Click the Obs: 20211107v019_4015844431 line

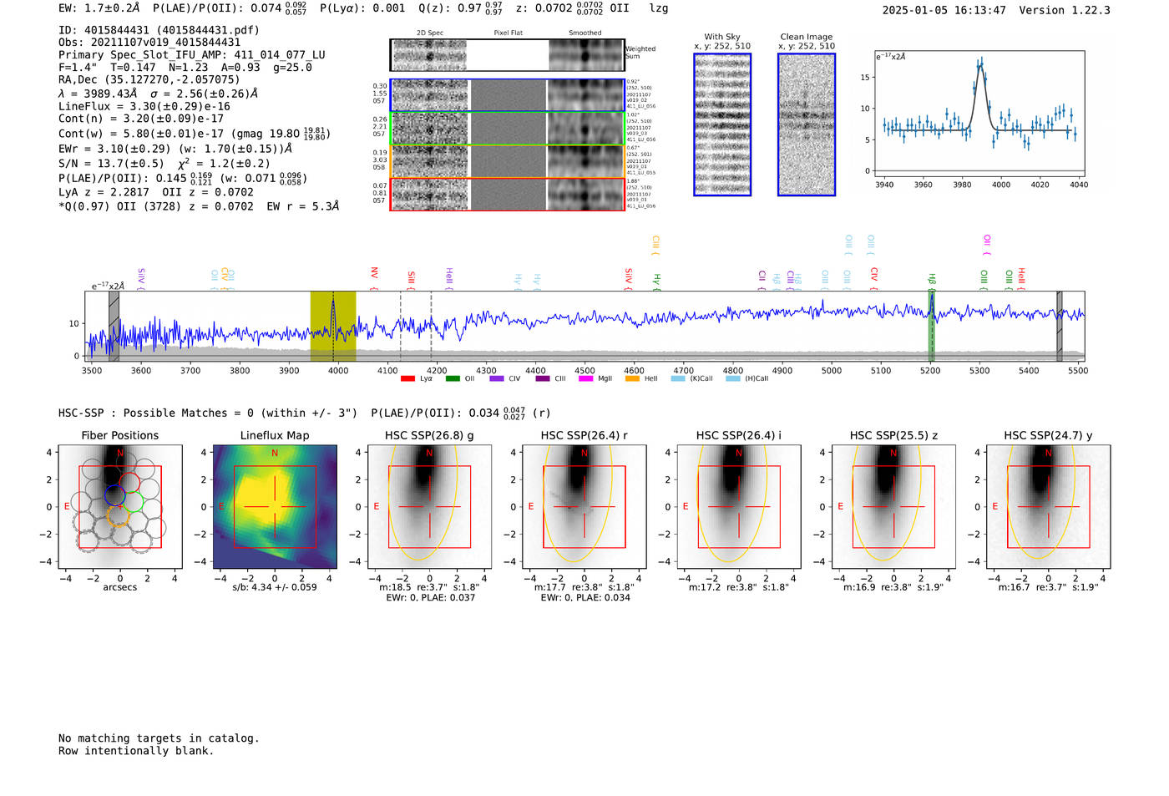[x=149, y=43]
